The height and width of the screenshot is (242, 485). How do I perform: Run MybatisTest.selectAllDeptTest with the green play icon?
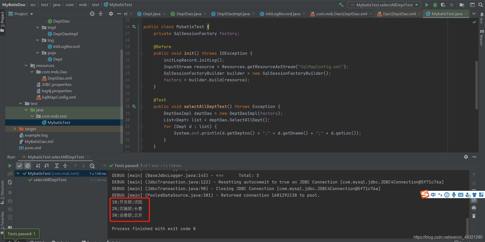[x=427, y=5]
